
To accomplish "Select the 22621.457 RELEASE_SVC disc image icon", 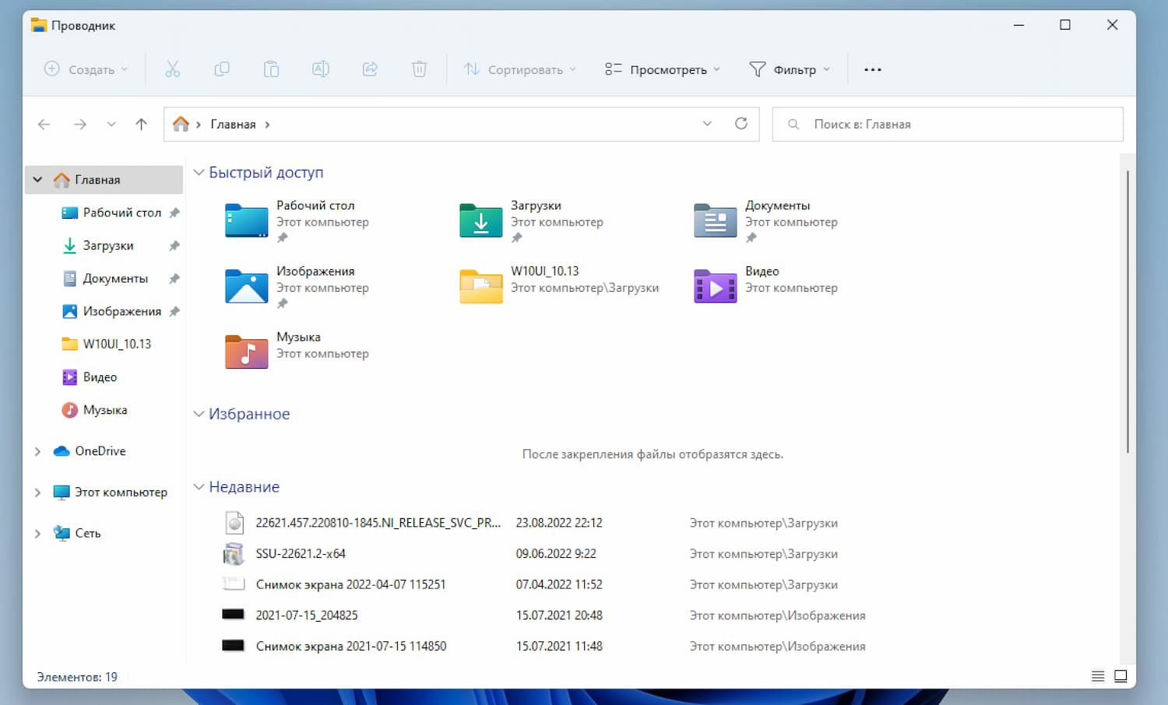I will 234,523.
